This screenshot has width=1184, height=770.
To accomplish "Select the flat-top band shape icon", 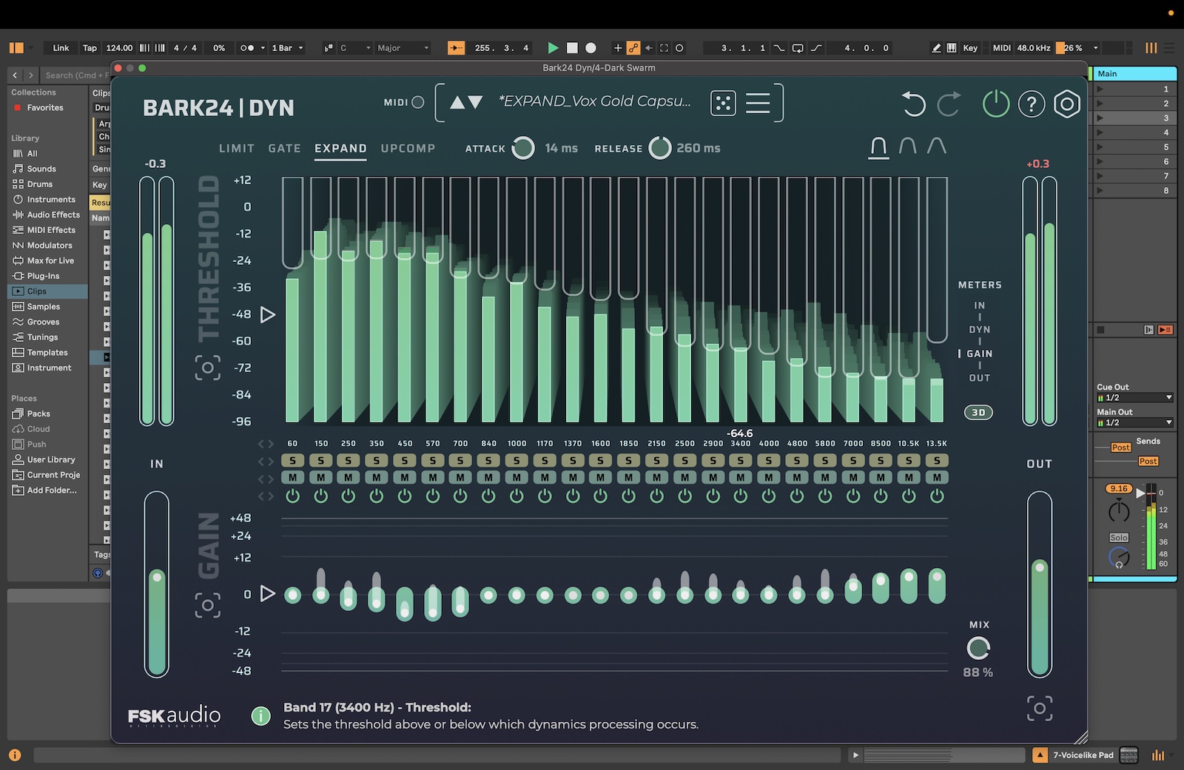I will pyautogui.click(x=878, y=146).
